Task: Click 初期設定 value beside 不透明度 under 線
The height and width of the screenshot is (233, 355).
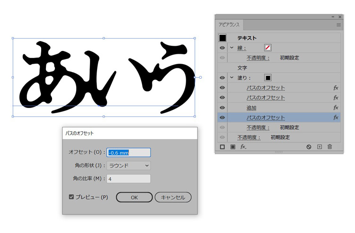Action: [289, 58]
